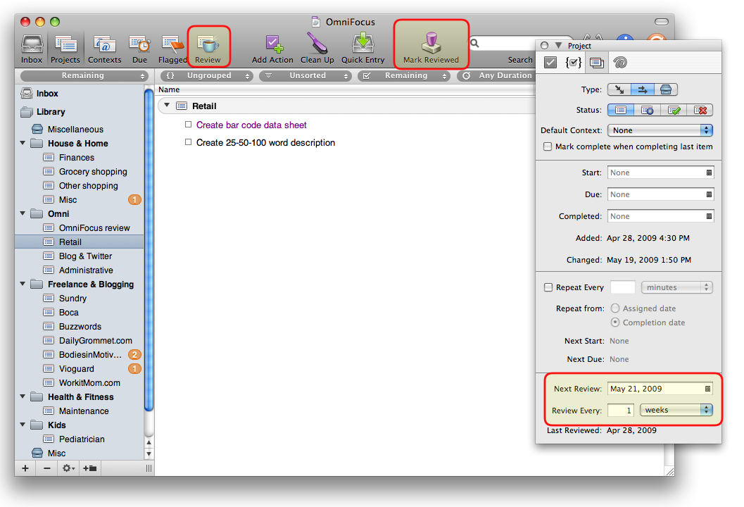The width and height of the screenshot is (744, 507).
Task: Click the sidebar vertical scrollbar
Action: coord(149,249)
